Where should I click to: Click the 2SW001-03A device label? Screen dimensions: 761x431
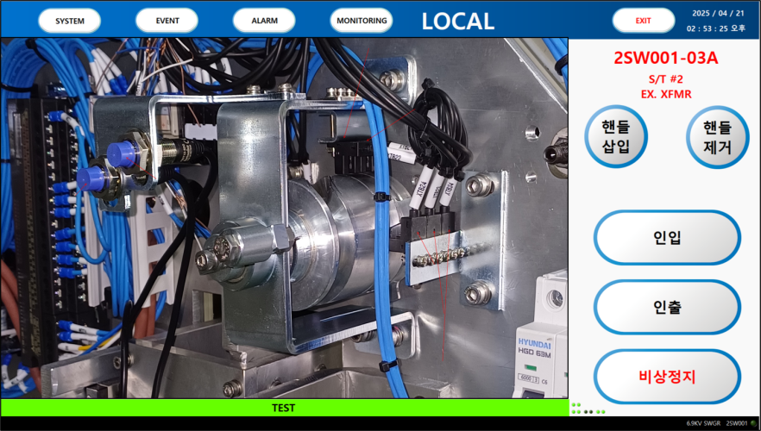click(665, 59)
